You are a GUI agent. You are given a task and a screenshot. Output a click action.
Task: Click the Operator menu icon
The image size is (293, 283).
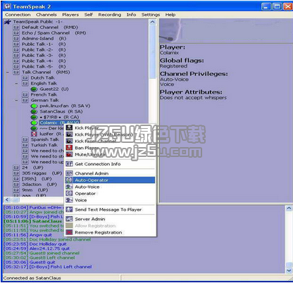pyautogui.click(x=69, y=194)
